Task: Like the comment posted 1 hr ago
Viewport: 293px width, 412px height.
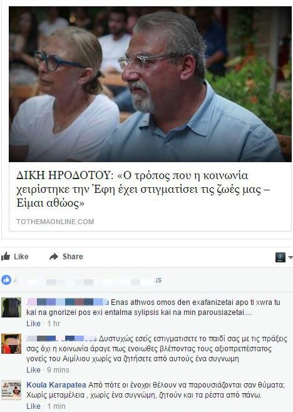Action: [33, 324]
